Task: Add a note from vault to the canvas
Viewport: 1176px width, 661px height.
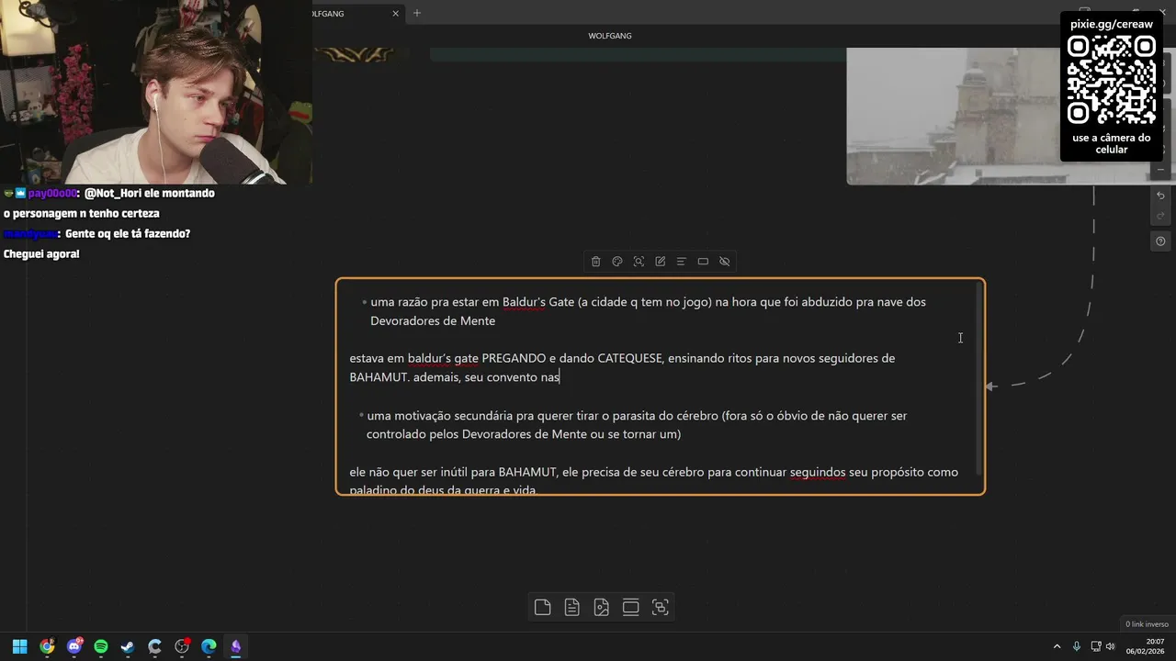Action: point(572,607)
